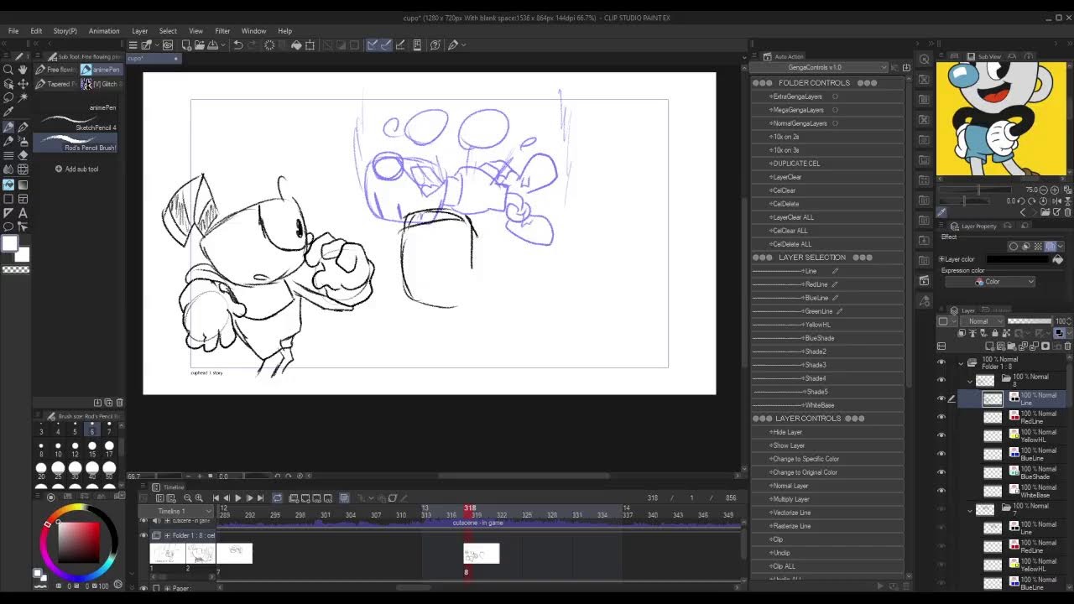Open the Animation menu

tap(104, 31)
